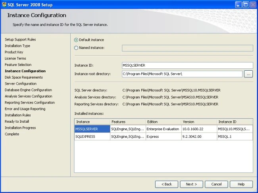Click the Features column header
This screenshot has width=258, height=193.
[128, 122]
